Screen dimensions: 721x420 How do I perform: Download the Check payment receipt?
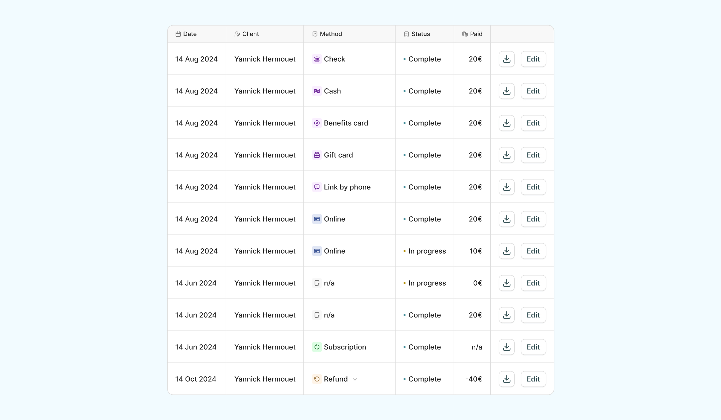tap(506, 59)
